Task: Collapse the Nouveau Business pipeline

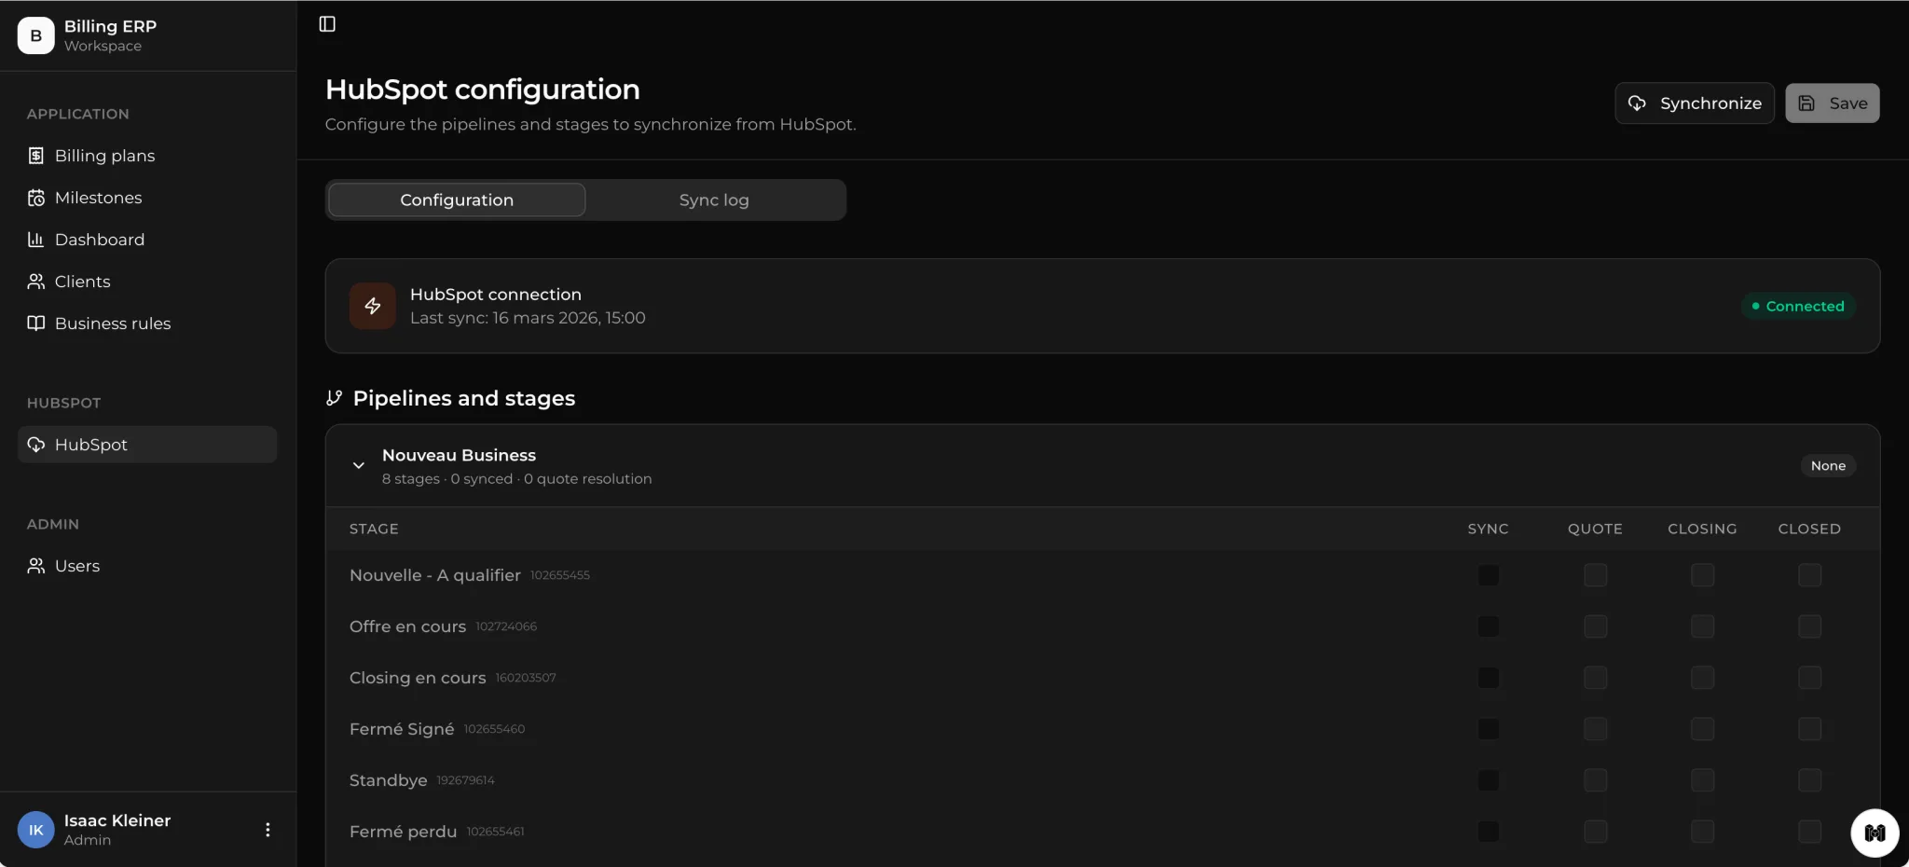Action: coord(359,466)
